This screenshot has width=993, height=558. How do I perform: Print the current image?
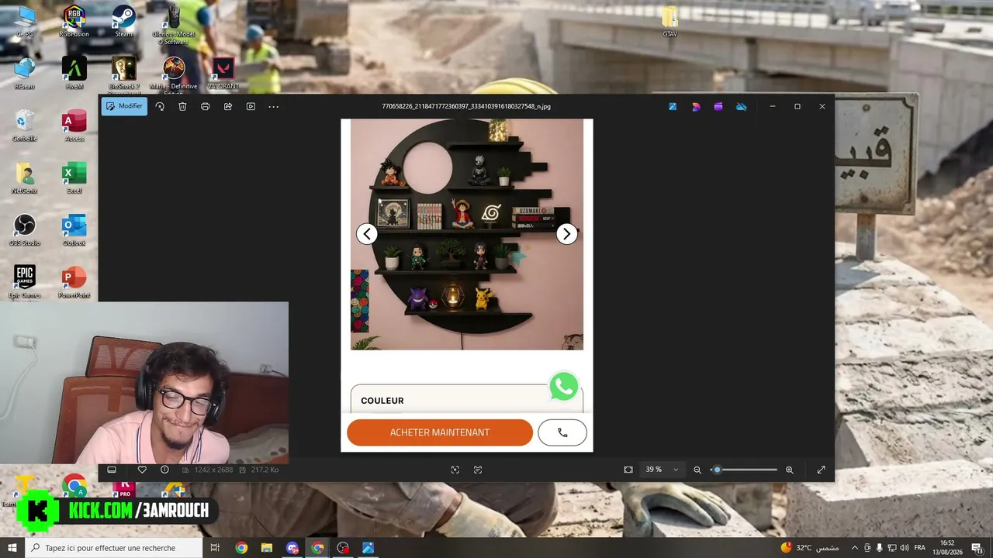205,106
